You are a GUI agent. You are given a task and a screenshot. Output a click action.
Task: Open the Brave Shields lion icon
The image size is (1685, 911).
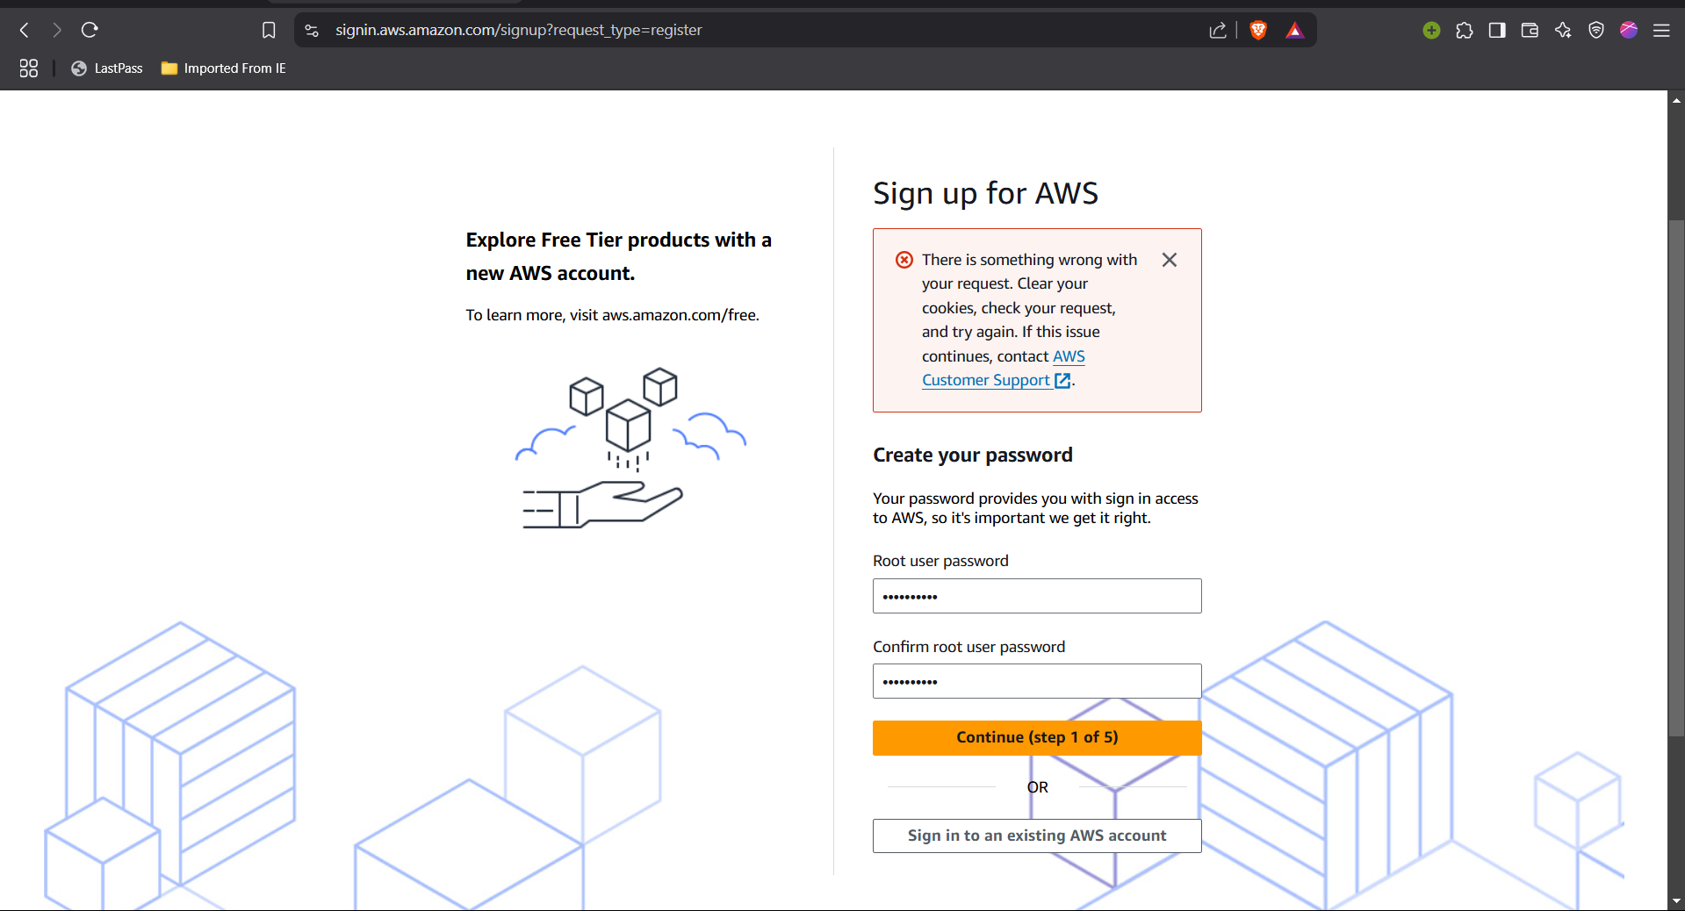tap(1258, 31)
